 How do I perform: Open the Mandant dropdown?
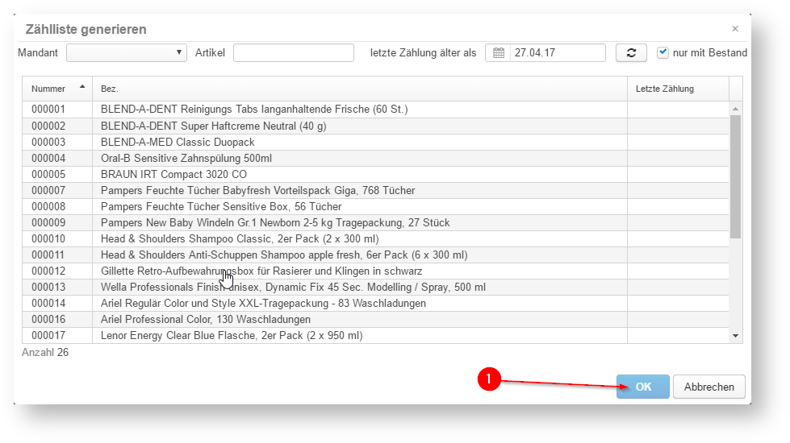(x=127, y=53)
